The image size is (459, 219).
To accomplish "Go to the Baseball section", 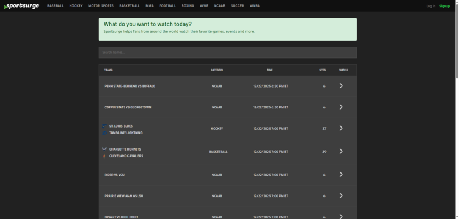I will (55, 6).
